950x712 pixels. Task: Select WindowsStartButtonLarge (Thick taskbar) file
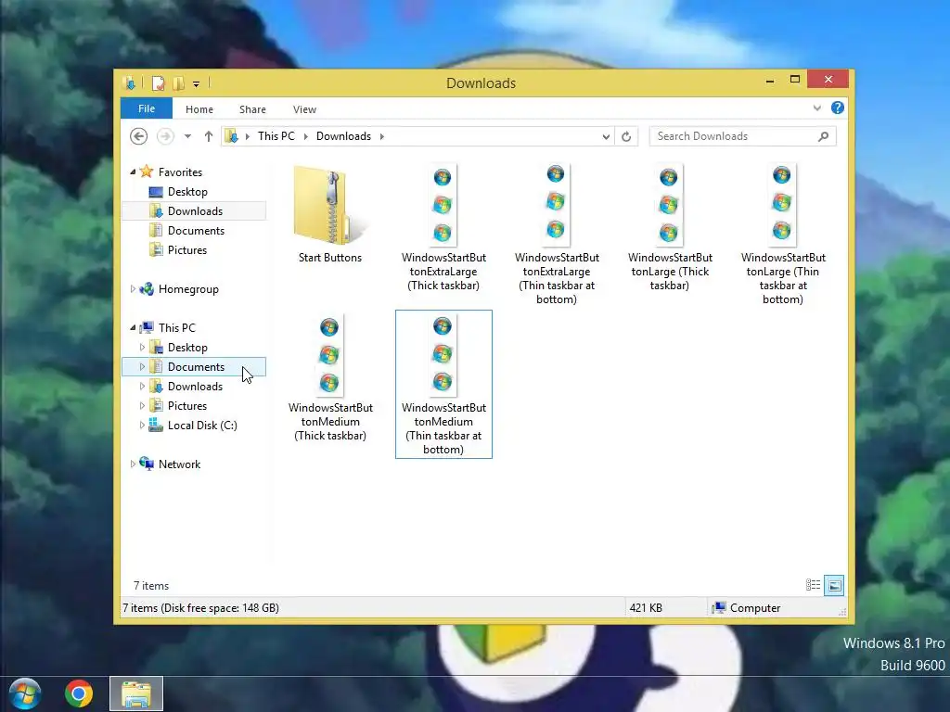pyautogui.click(x=670, y=228)
